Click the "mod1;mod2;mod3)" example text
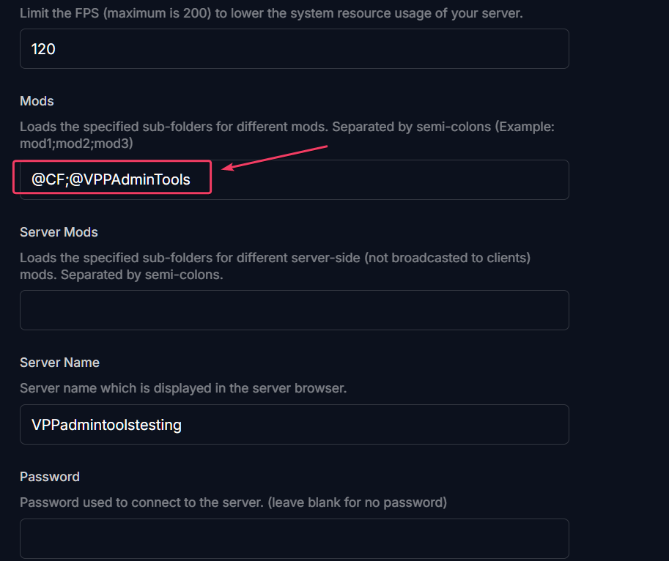 [76, 144]
